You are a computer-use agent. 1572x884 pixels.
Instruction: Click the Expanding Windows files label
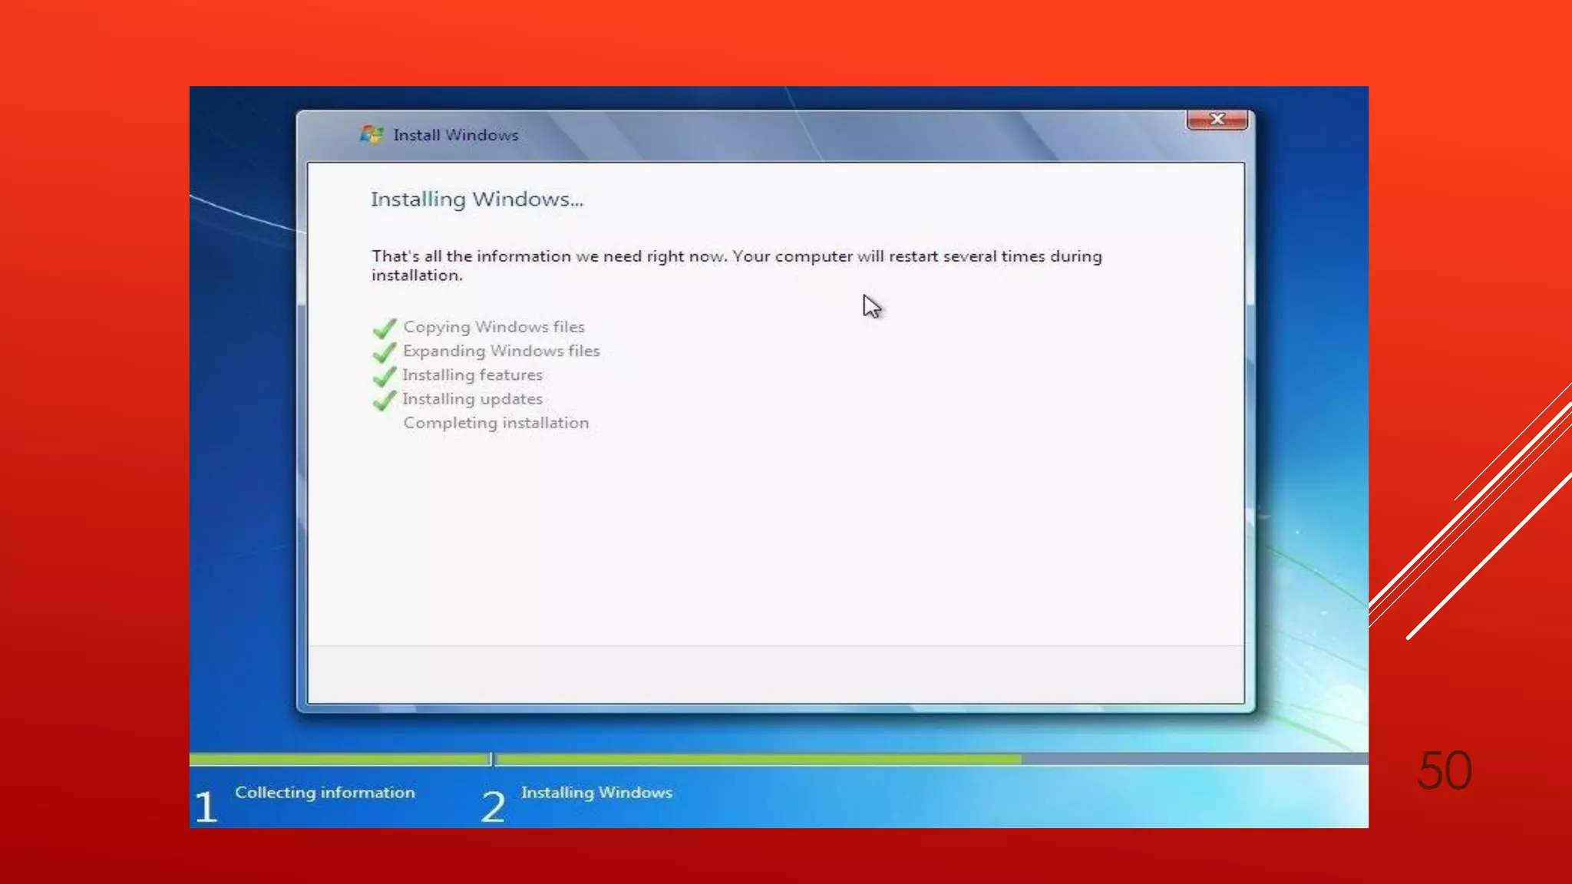(501, 351)
